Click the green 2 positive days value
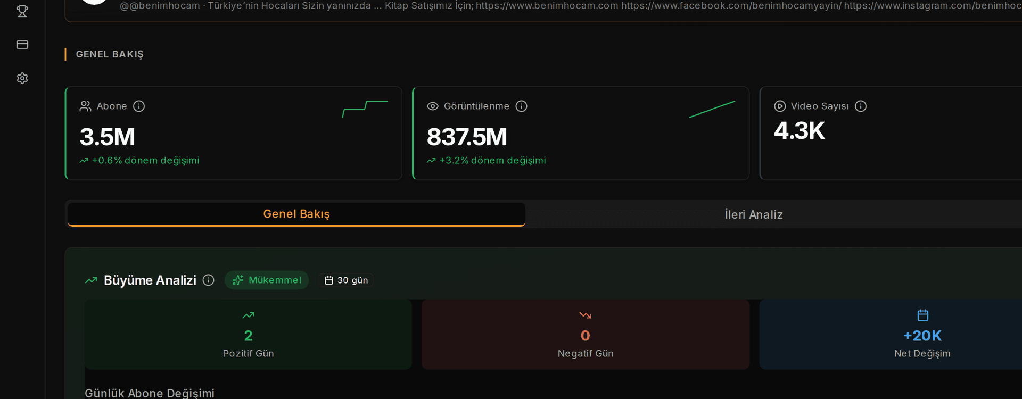 (248, 336)
